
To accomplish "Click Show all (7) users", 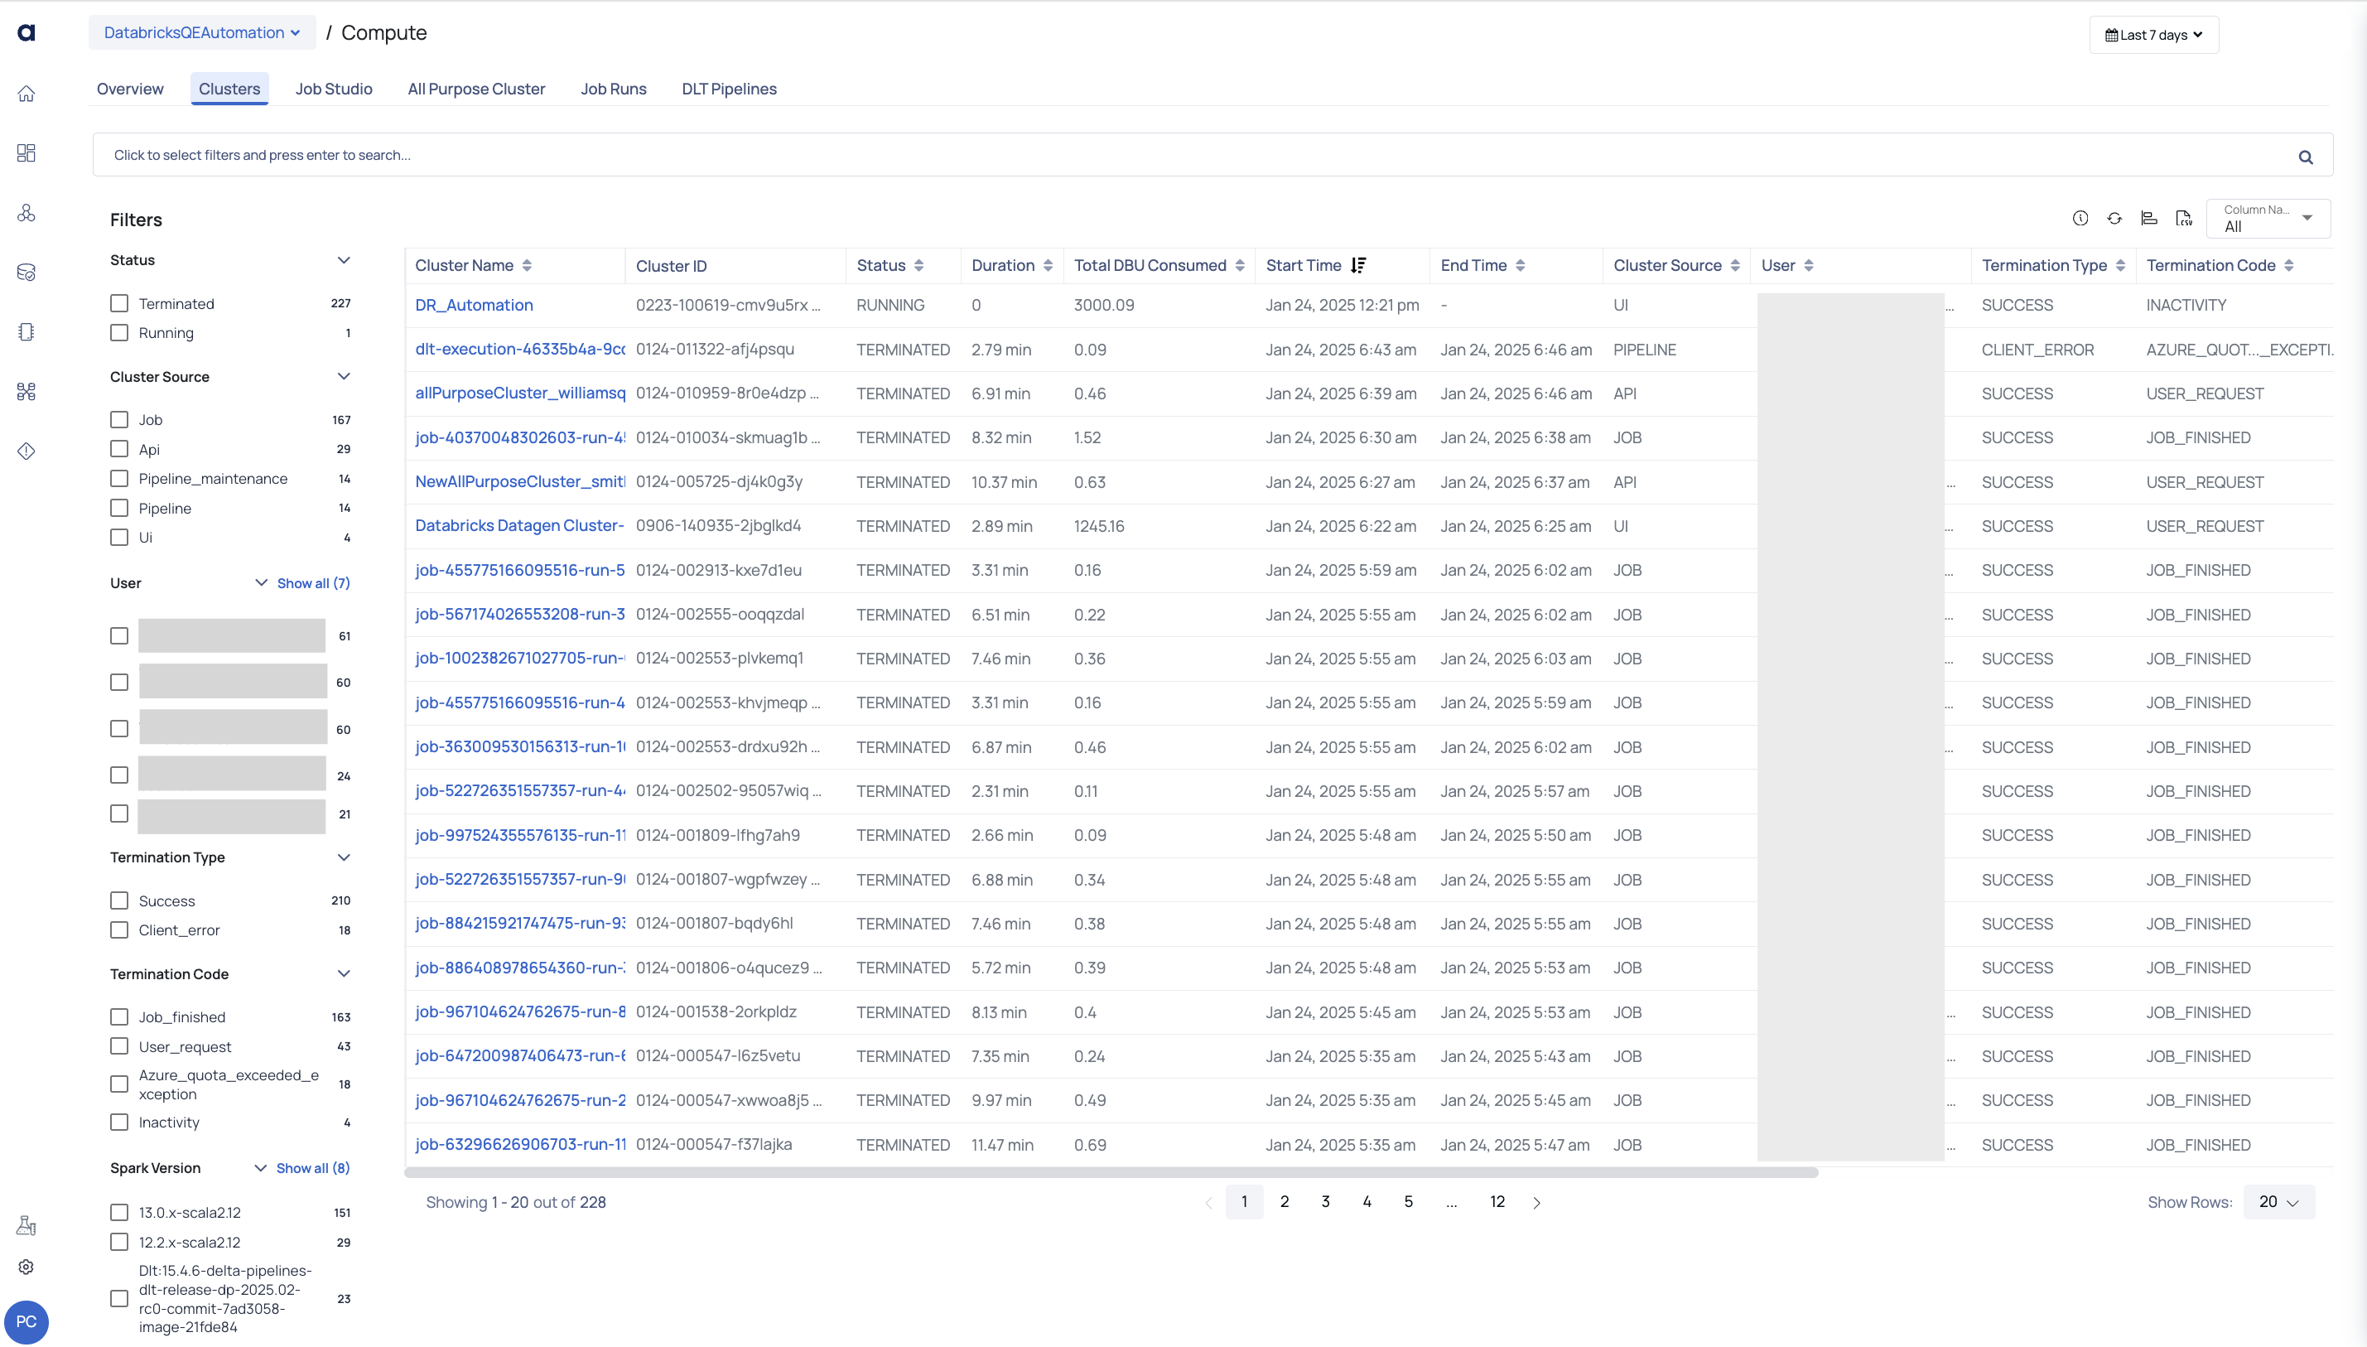I will pyautogui.click(x=313, y=584).
